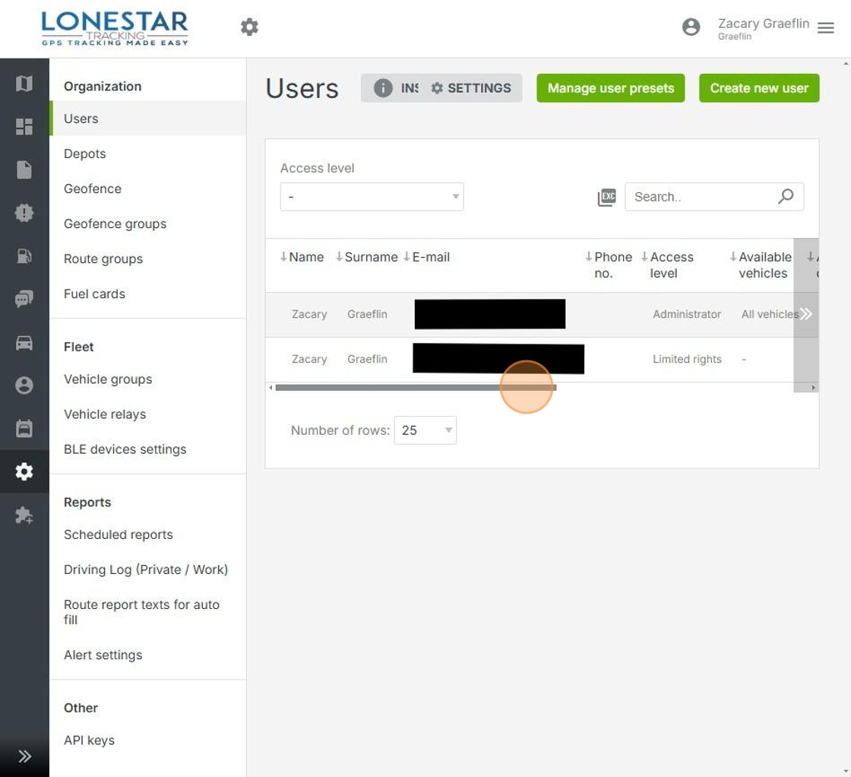Click Limited rights access level cell

[687, 359]
